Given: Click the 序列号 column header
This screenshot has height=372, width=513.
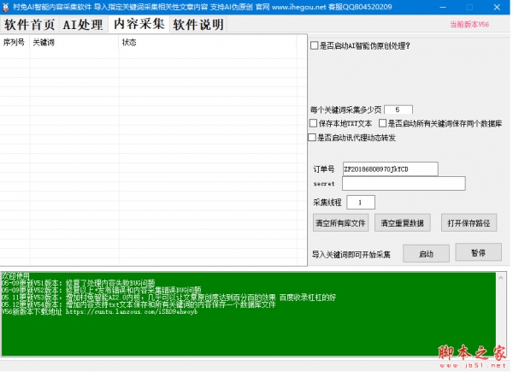Looking at the screenshot, I should pos(15,42).
